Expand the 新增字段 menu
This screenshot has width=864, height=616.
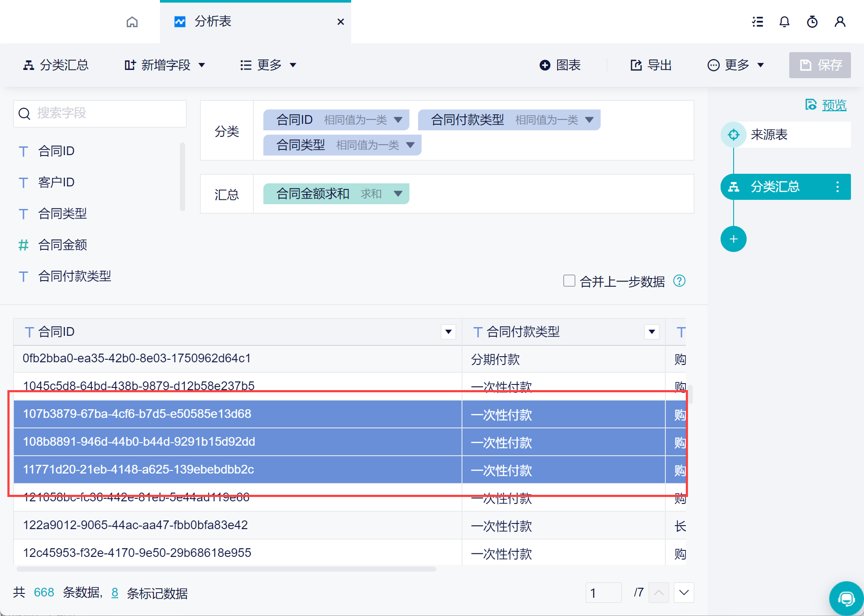165,65
